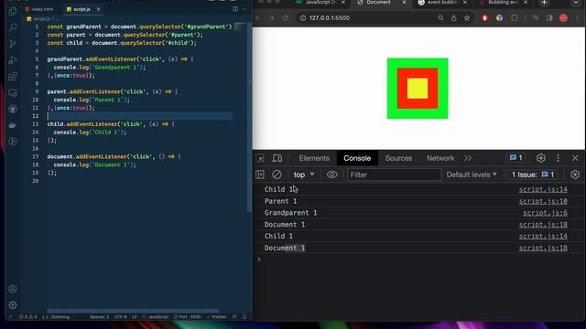Open the 1 Issue link in the console toolbar
586x329 pixels.
[x=533, y=175]
